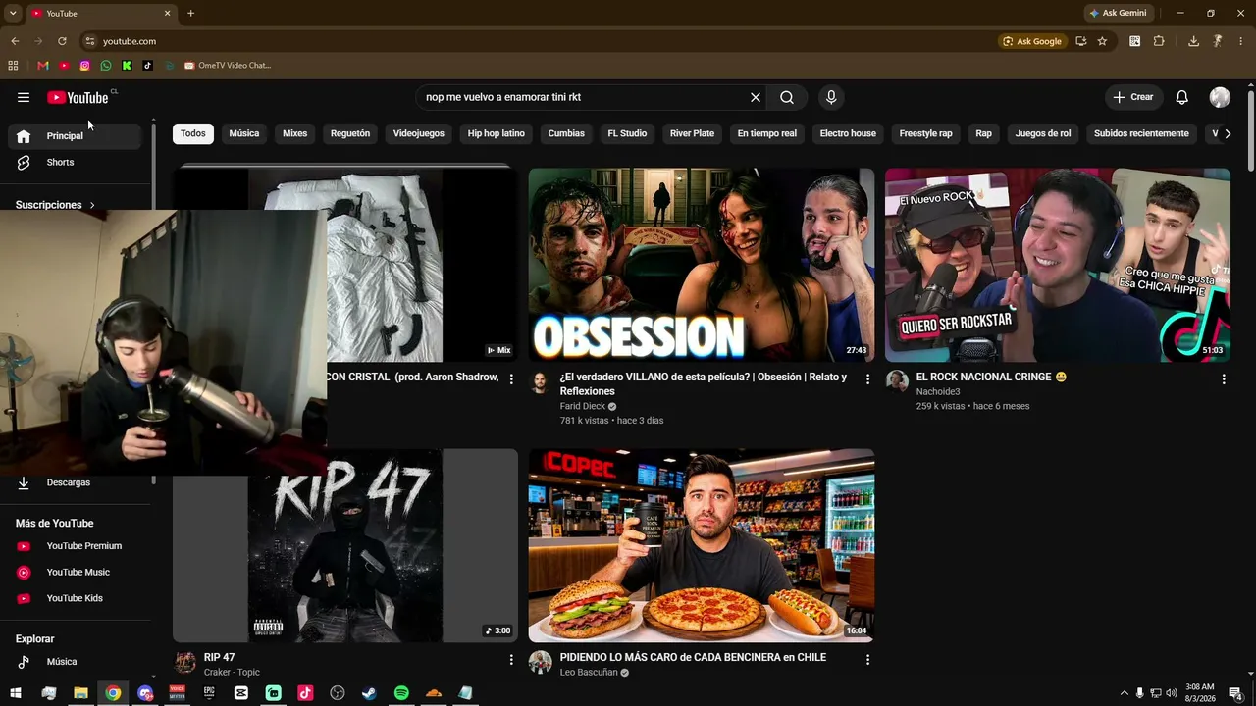Filter by the Reguetón chip
The image size is (1256, 706).
350,133
